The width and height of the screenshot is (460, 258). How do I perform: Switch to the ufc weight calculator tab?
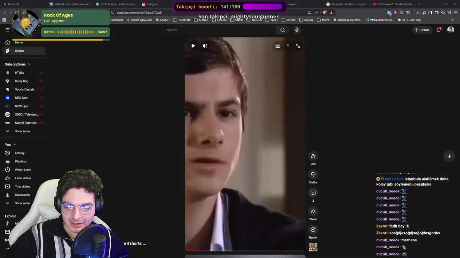pos(346,4)
